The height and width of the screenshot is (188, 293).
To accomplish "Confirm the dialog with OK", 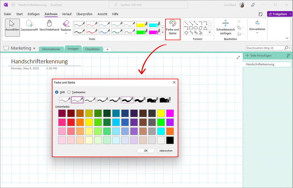I will (146, 150).
